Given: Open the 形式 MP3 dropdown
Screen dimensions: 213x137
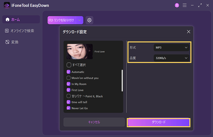Looking at the screenshot, I should pos(171,48).
